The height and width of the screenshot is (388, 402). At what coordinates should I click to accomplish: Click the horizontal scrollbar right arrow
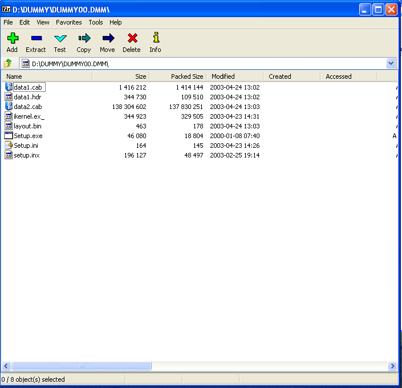pos(392,366)
